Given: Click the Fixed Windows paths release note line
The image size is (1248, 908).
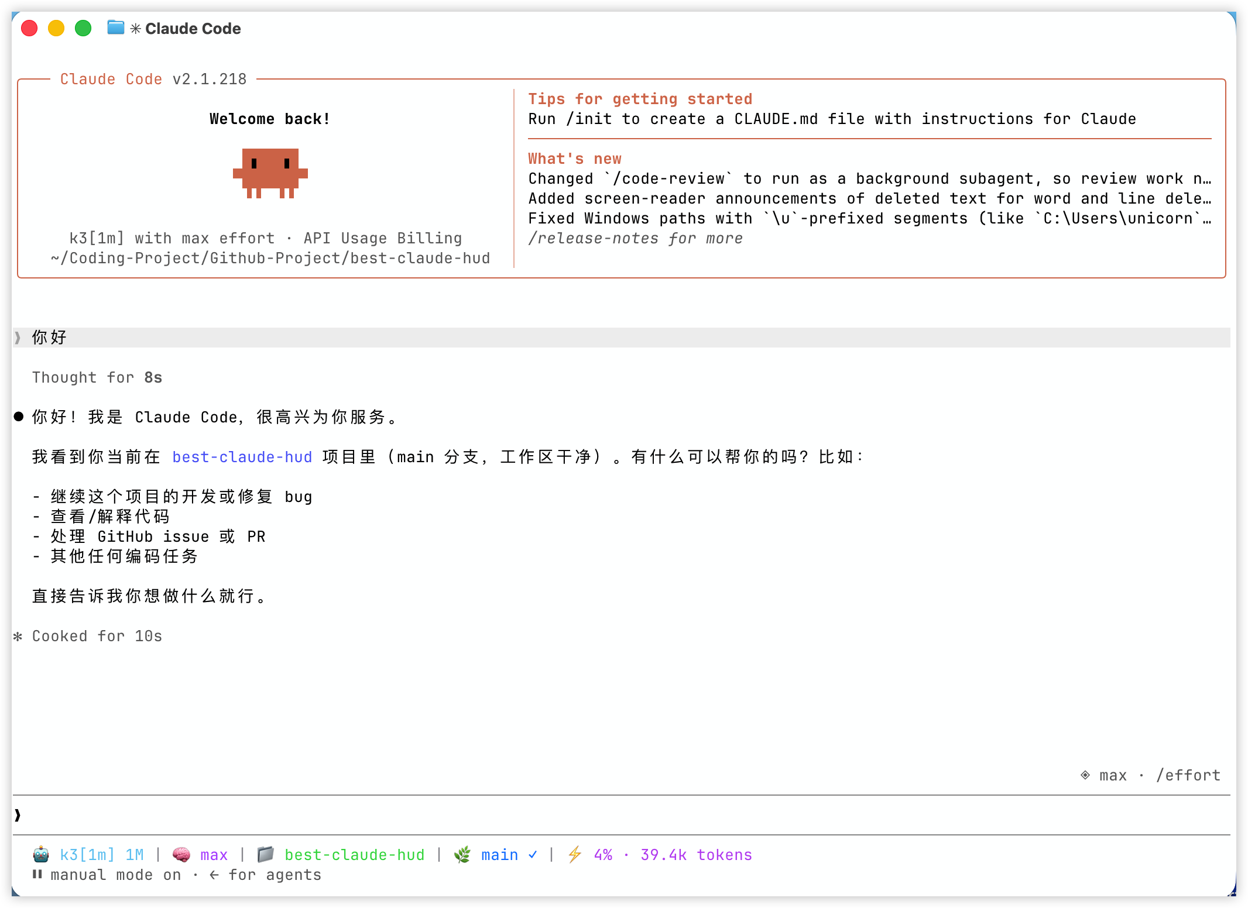Looking at the screenshot, I should tap(870, 218).
